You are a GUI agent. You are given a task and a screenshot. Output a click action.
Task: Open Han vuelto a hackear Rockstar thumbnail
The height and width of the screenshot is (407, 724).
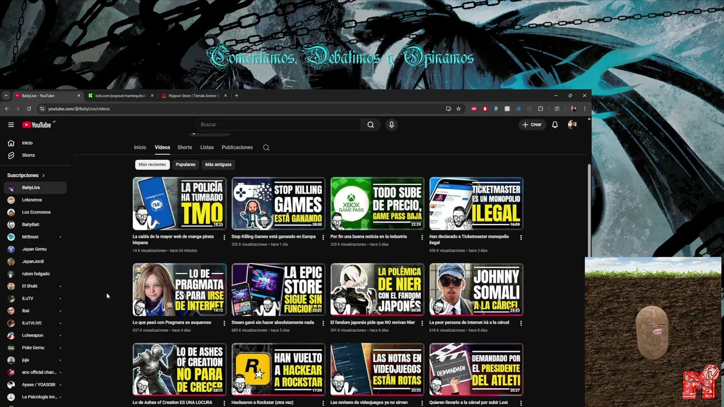(278, 370)
